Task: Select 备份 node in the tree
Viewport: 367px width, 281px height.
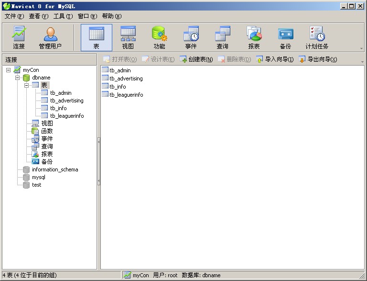Action: [47, 162]
